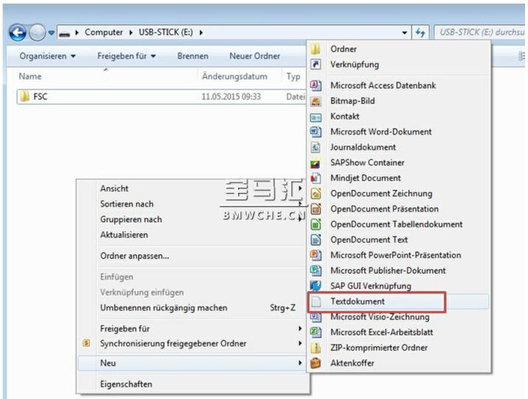Click the Microsoft Excel-Arbeitsblatt icon
Image resolution: width=528 pixels, height=399 pixels.
(316, 332)
